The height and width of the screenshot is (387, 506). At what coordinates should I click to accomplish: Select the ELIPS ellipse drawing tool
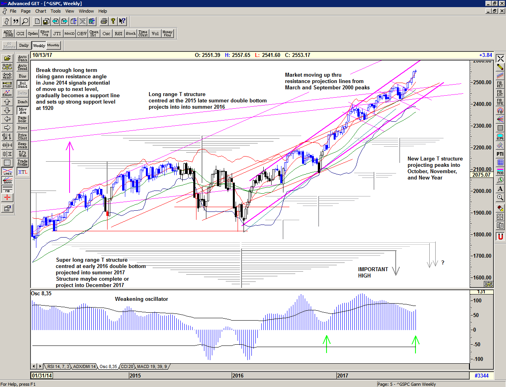pyautogui.click(x=500, y=137)
